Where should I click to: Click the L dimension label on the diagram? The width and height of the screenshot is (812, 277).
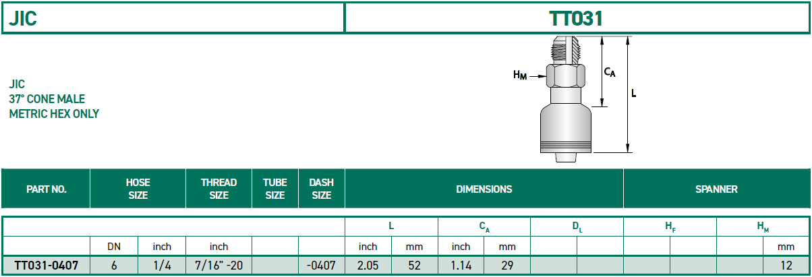point(633,94)
